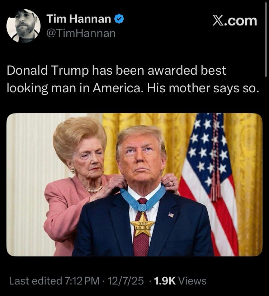Click the "Last edited" label
The image size is (269, 296).
tap(36, 281)
